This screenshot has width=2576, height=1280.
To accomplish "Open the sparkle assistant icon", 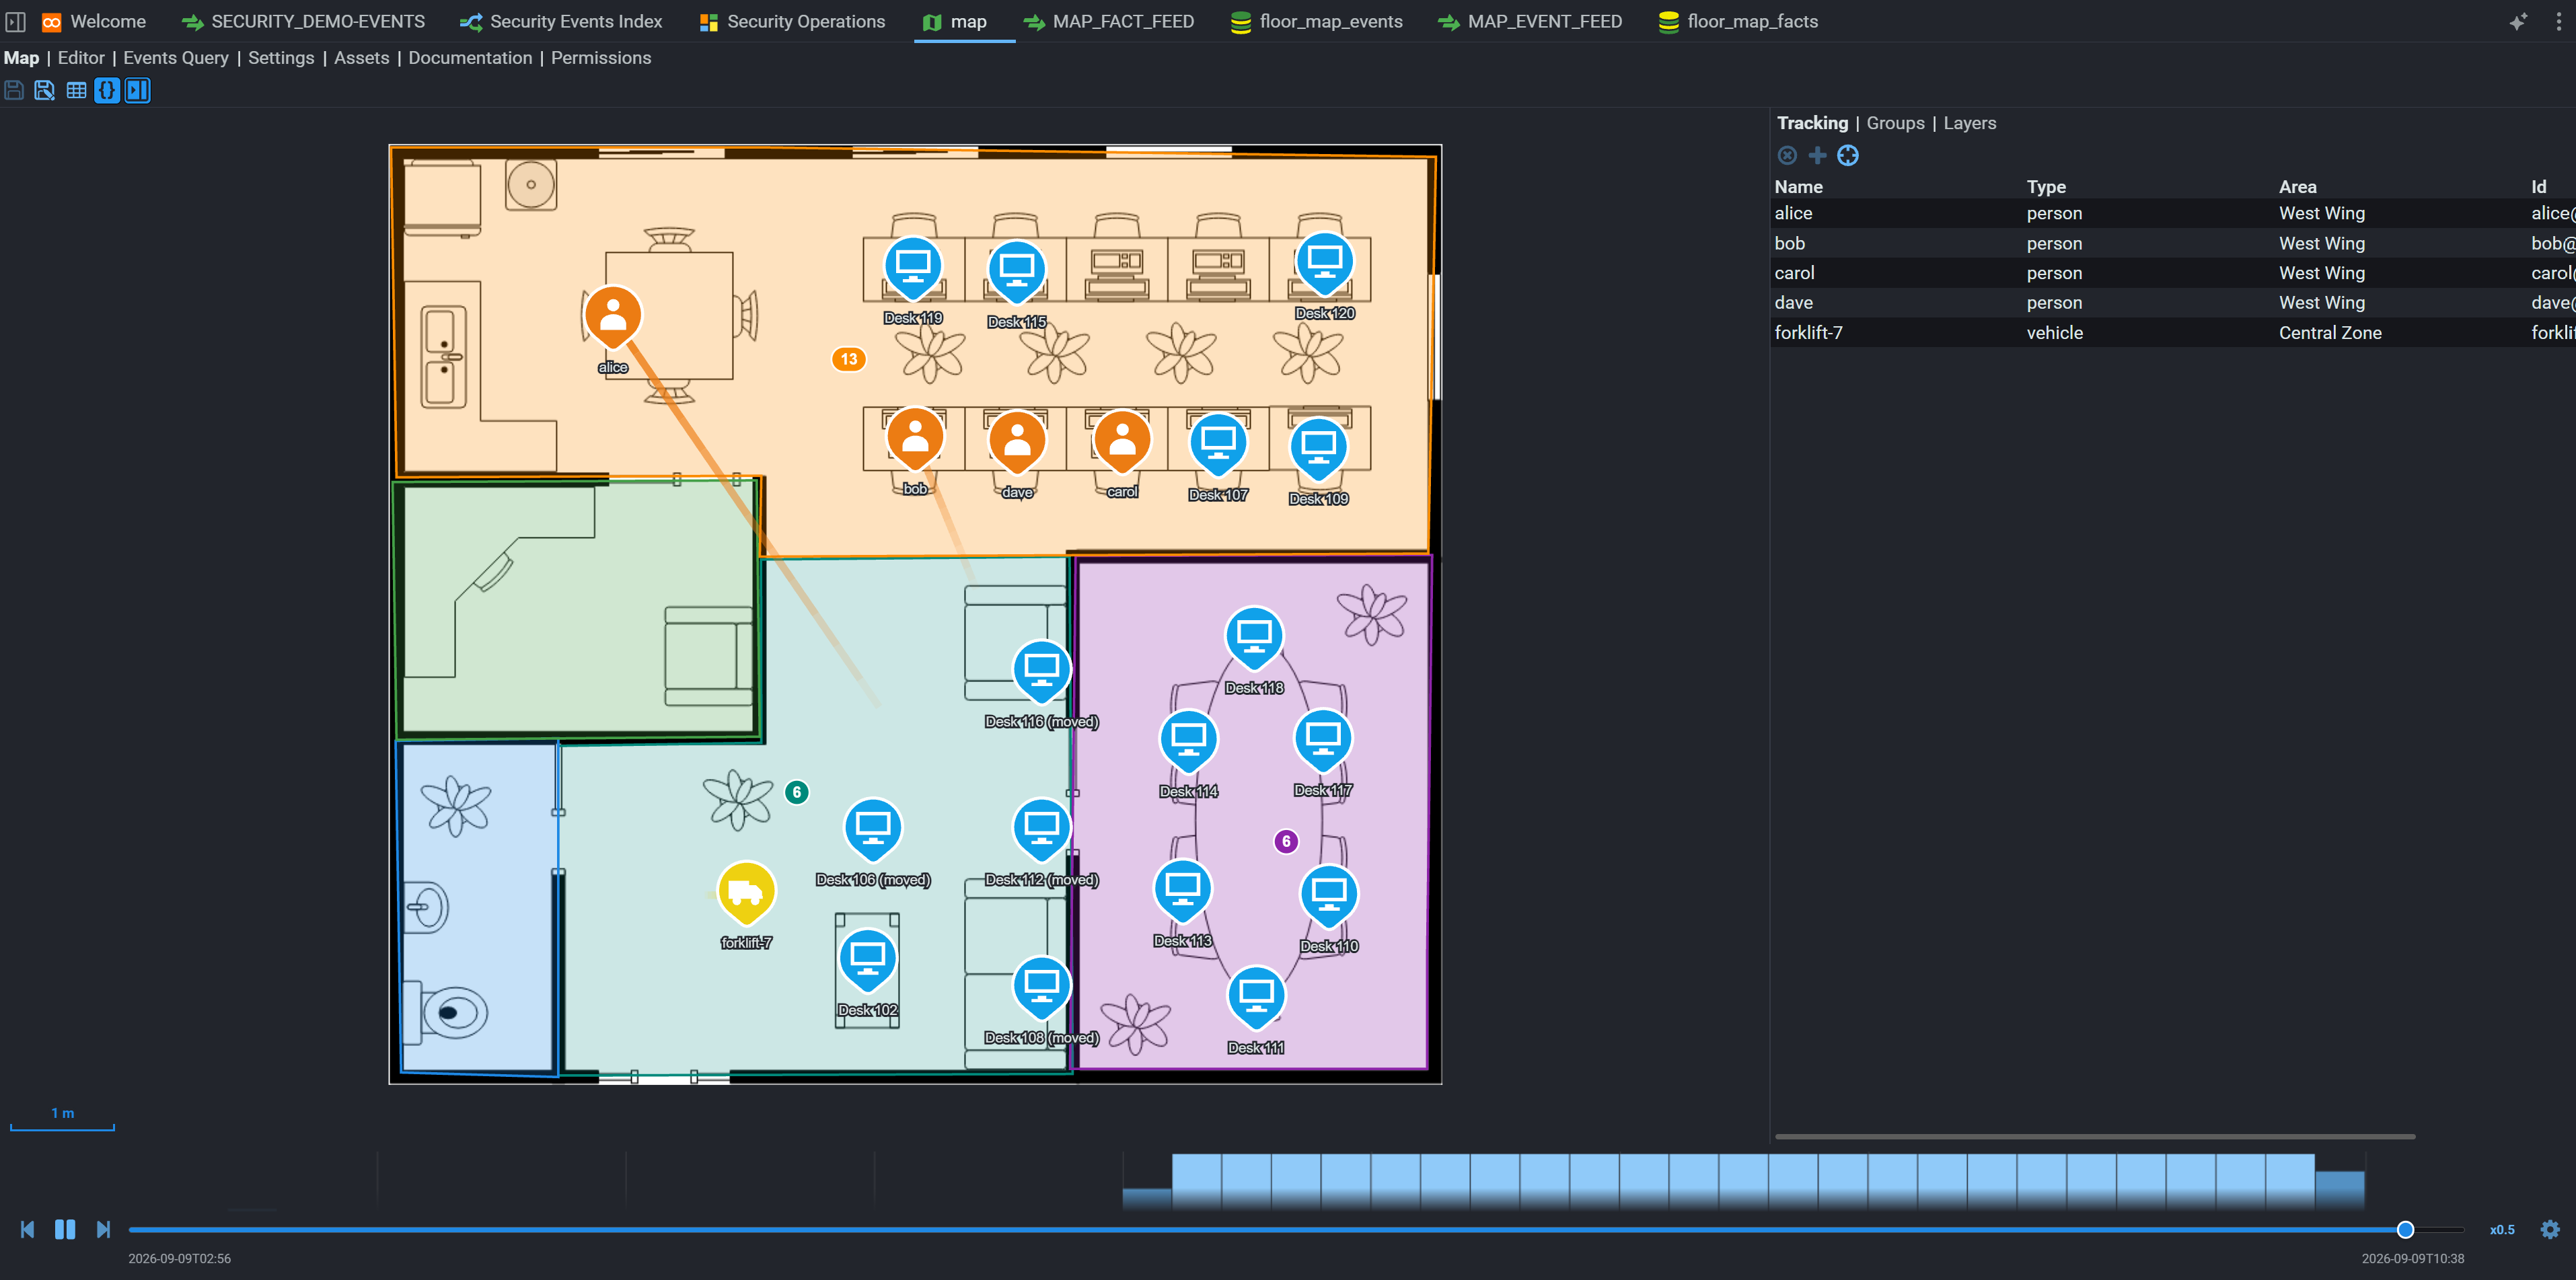I will pyautogui.click(x=2518, y=21).
